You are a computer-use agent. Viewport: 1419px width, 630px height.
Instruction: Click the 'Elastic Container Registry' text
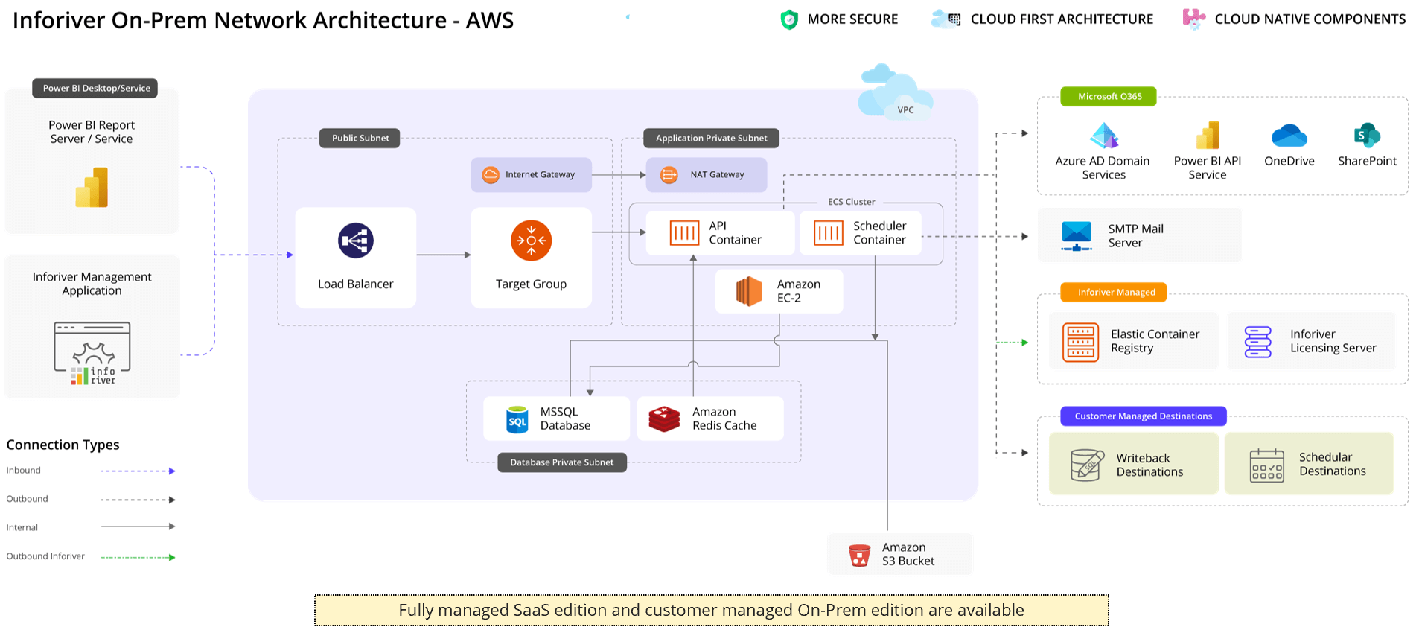1155,341
